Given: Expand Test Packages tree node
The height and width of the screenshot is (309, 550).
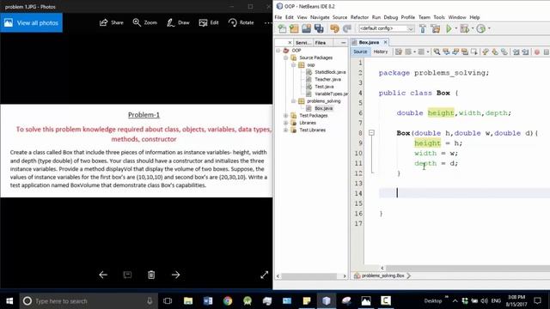Looking at the screenshot, I should (x=286, y=116).
